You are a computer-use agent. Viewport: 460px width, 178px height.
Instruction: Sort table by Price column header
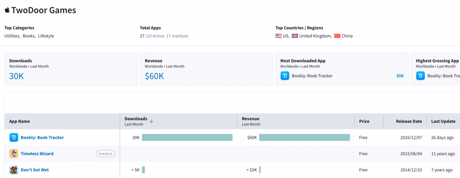(364, 121)
